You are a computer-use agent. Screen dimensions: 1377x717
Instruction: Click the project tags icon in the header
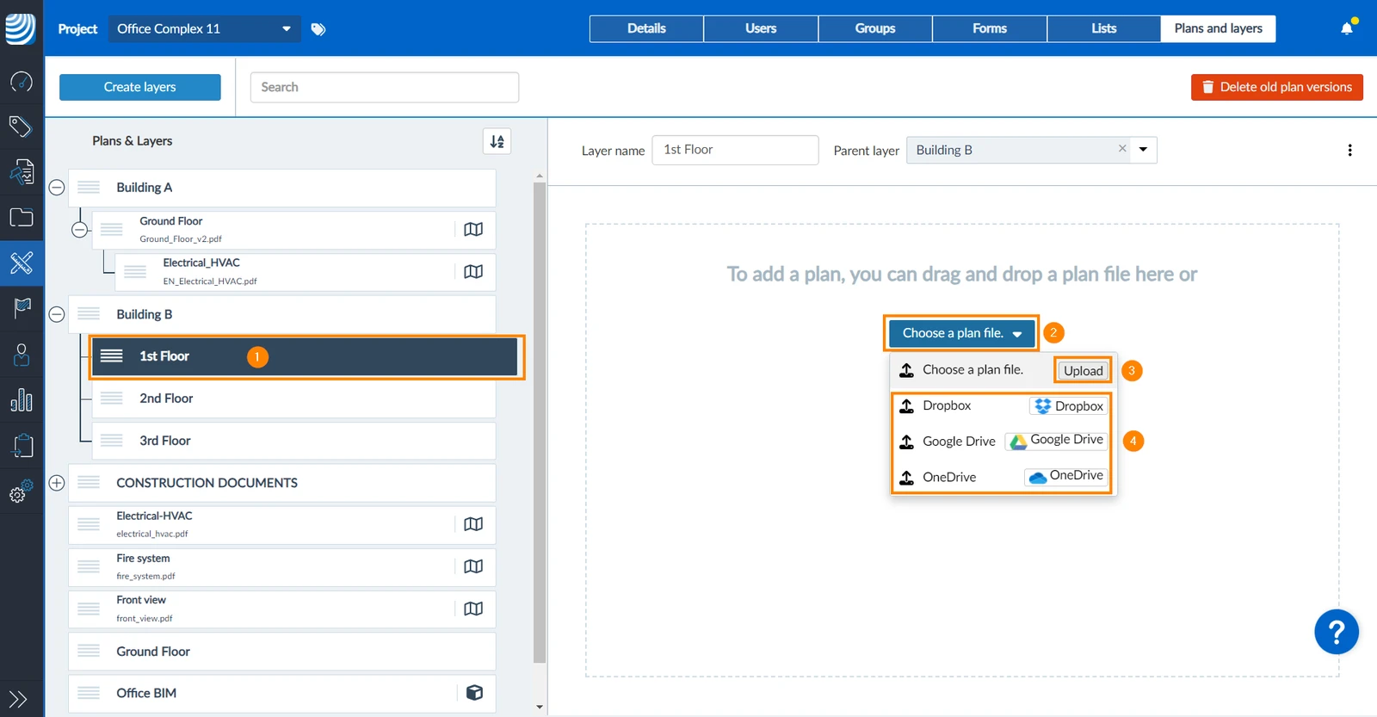(x=318, y=29)
